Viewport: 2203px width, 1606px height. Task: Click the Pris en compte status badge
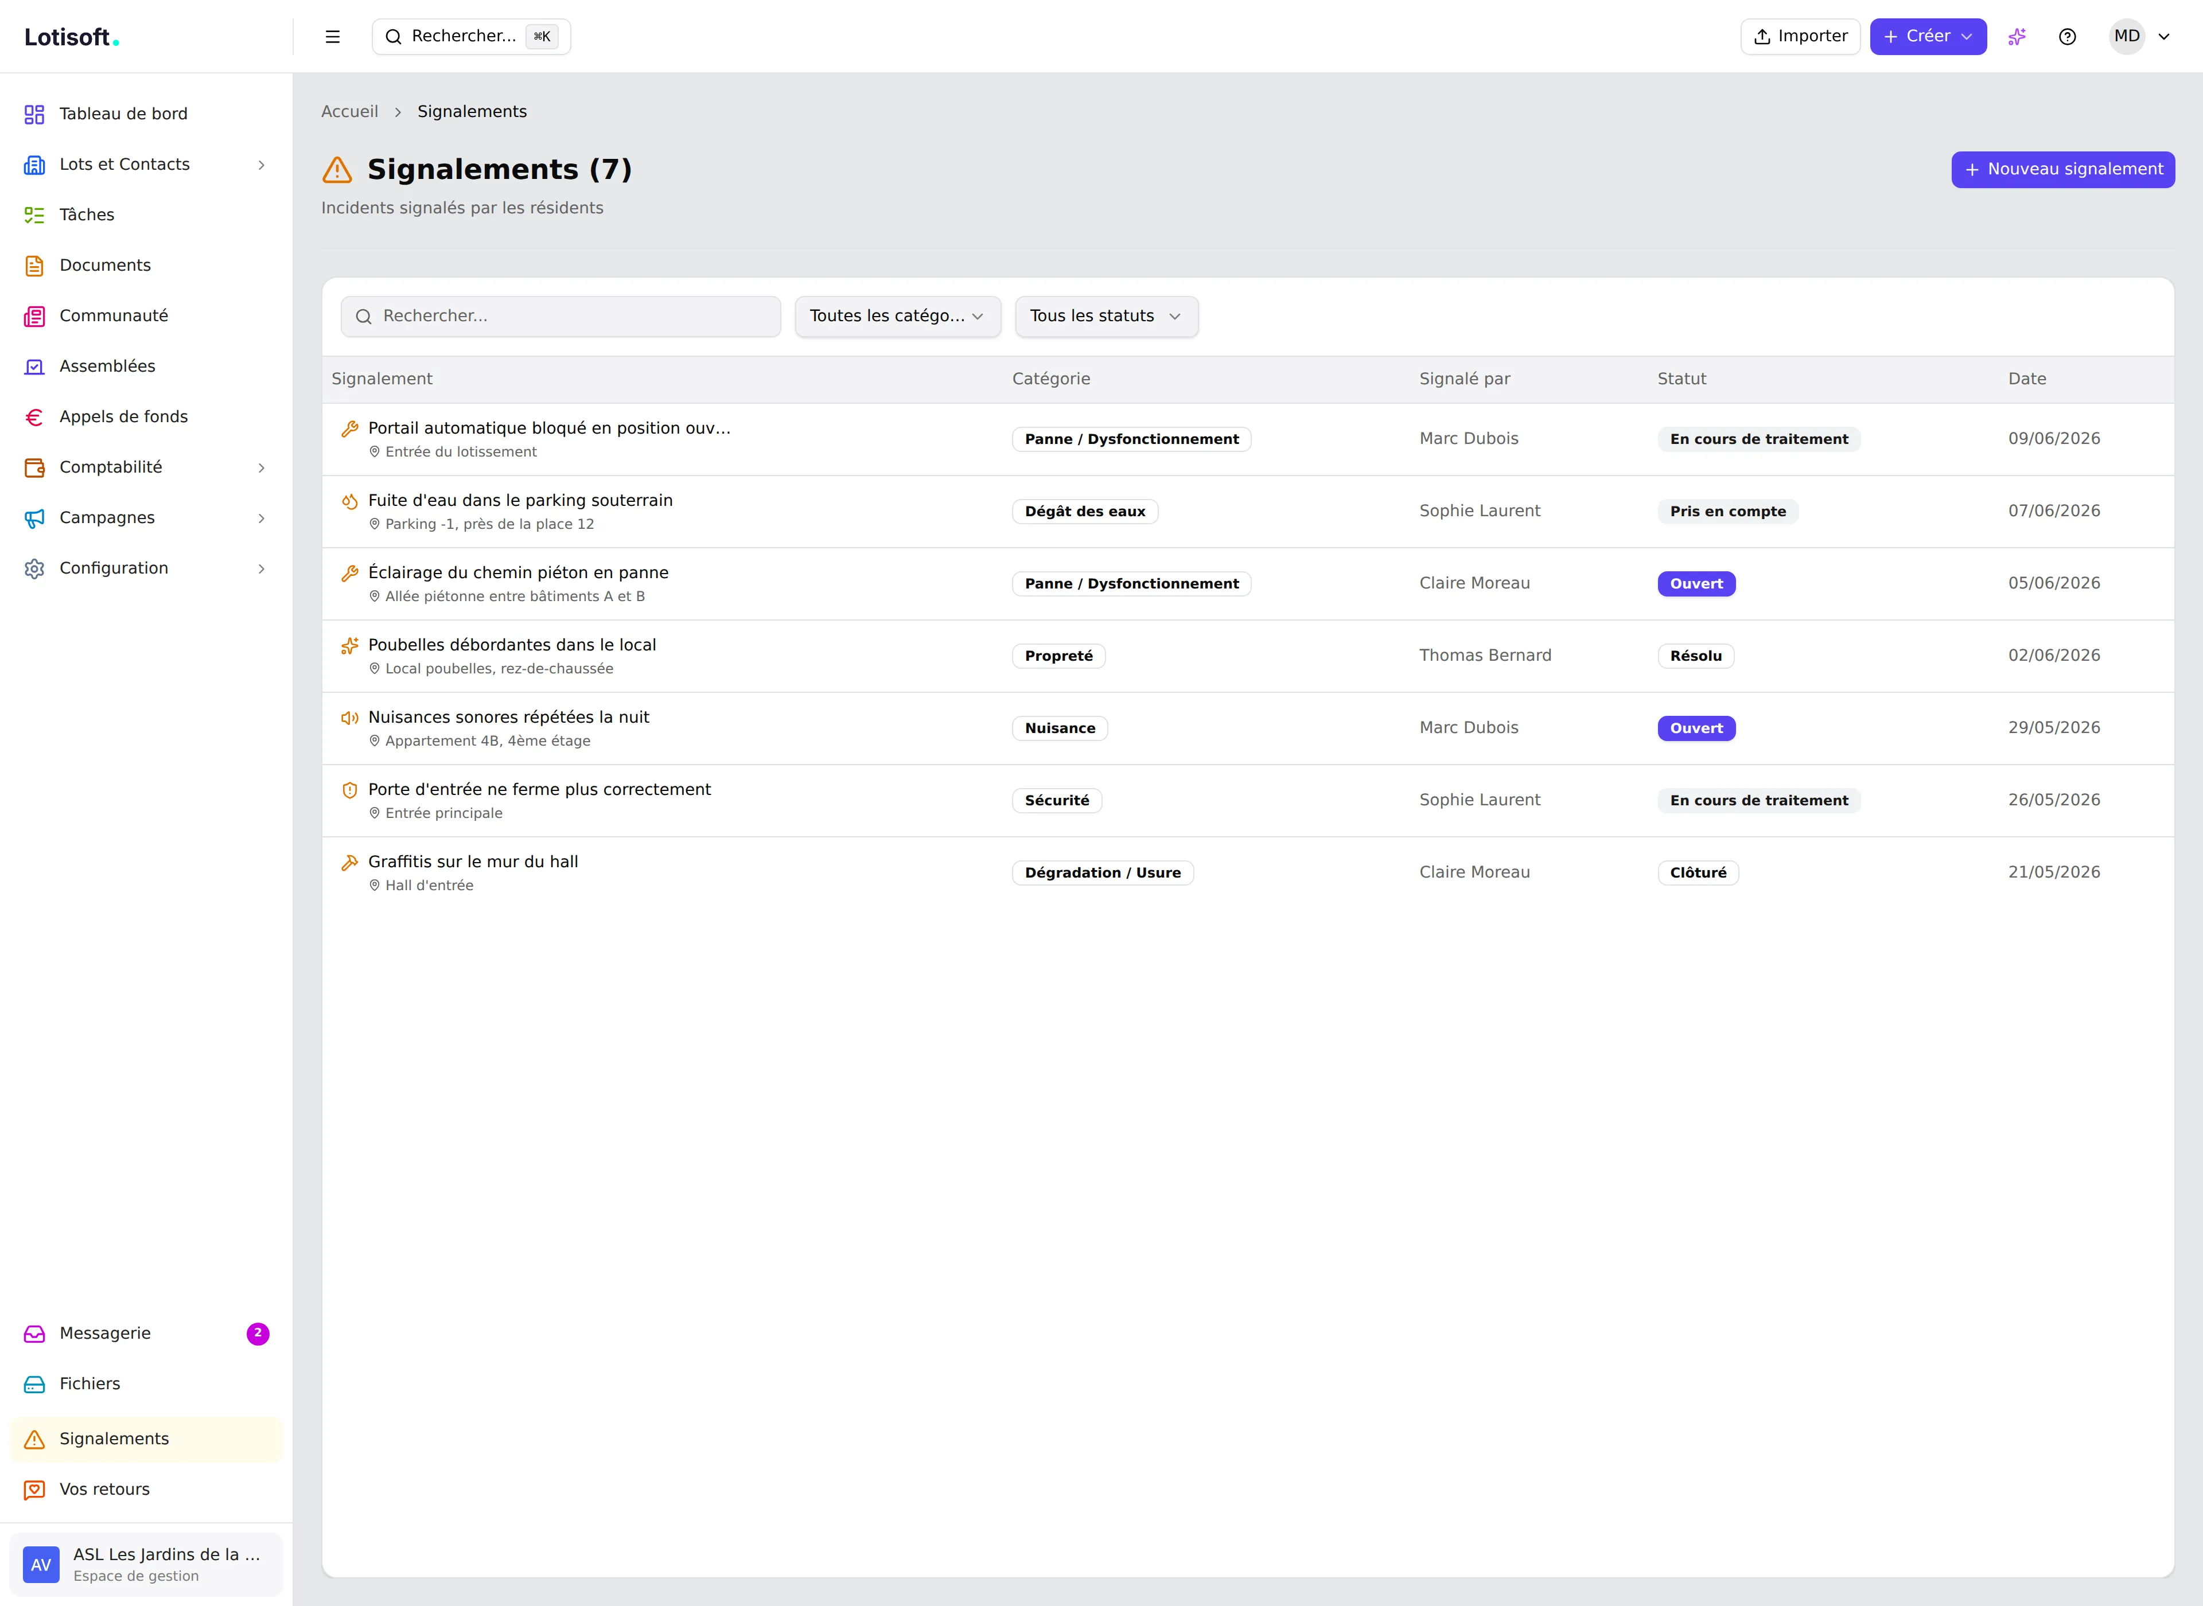coord(1727,512)
